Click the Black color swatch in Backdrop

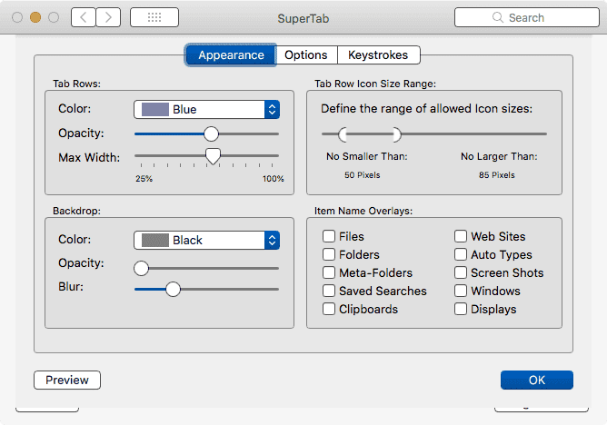pos(155,240)
